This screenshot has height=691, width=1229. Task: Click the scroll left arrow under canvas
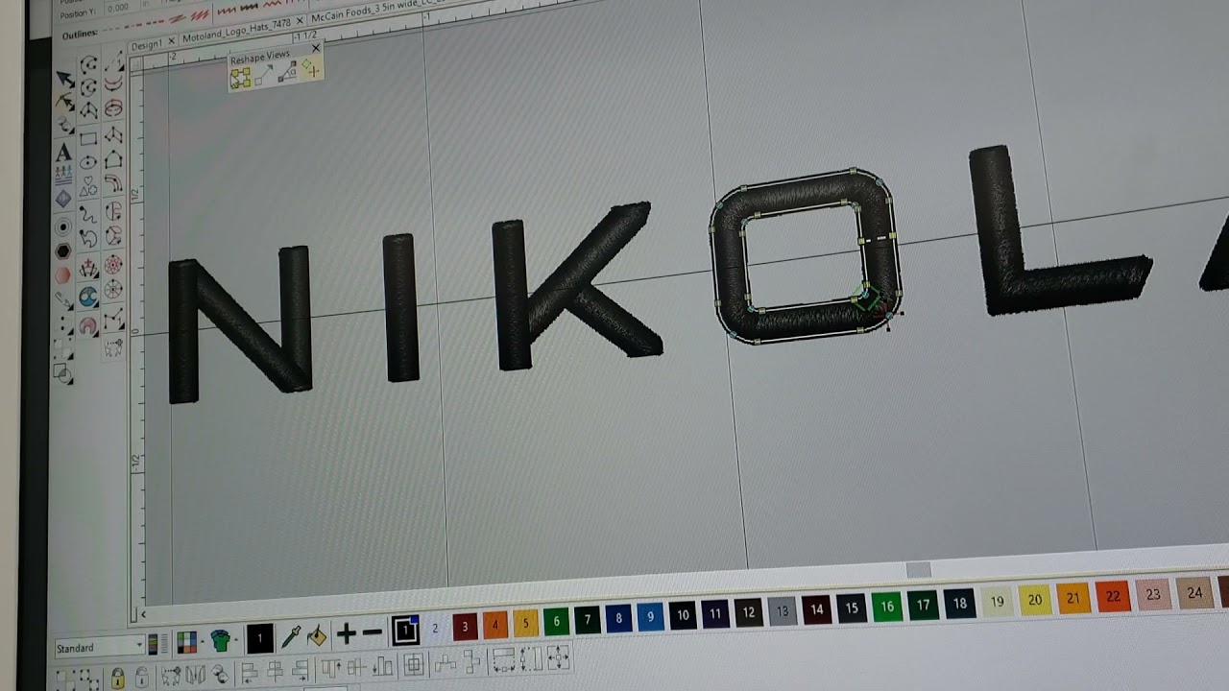pos(143,614)
